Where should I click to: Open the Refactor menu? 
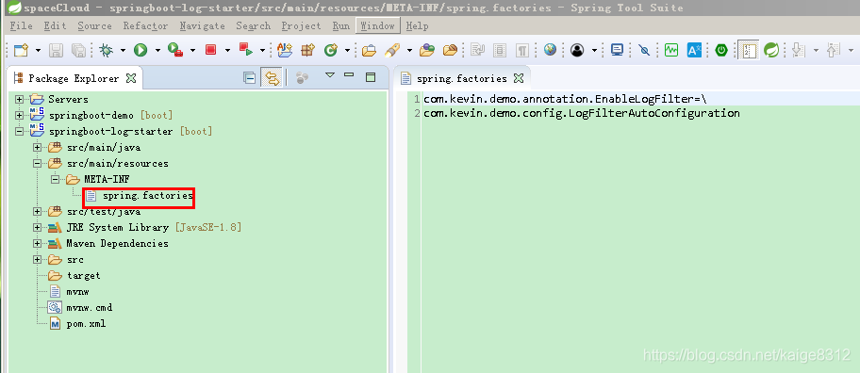click(x=145, y=25)
